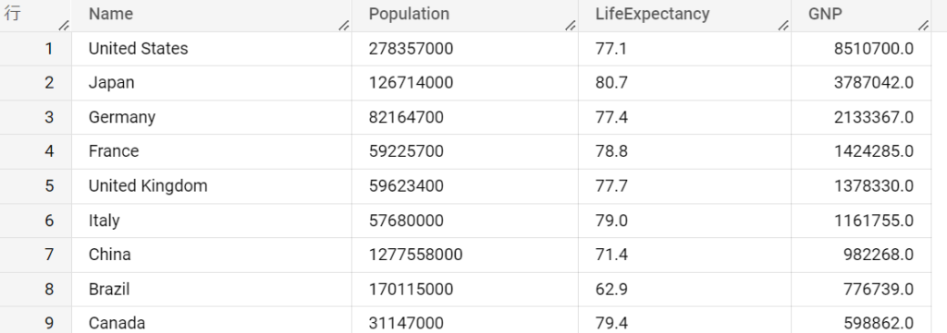The width and height of the screenshot is (947, 333).
Task: Select the Japan name cell
Action: click(212, 83)
